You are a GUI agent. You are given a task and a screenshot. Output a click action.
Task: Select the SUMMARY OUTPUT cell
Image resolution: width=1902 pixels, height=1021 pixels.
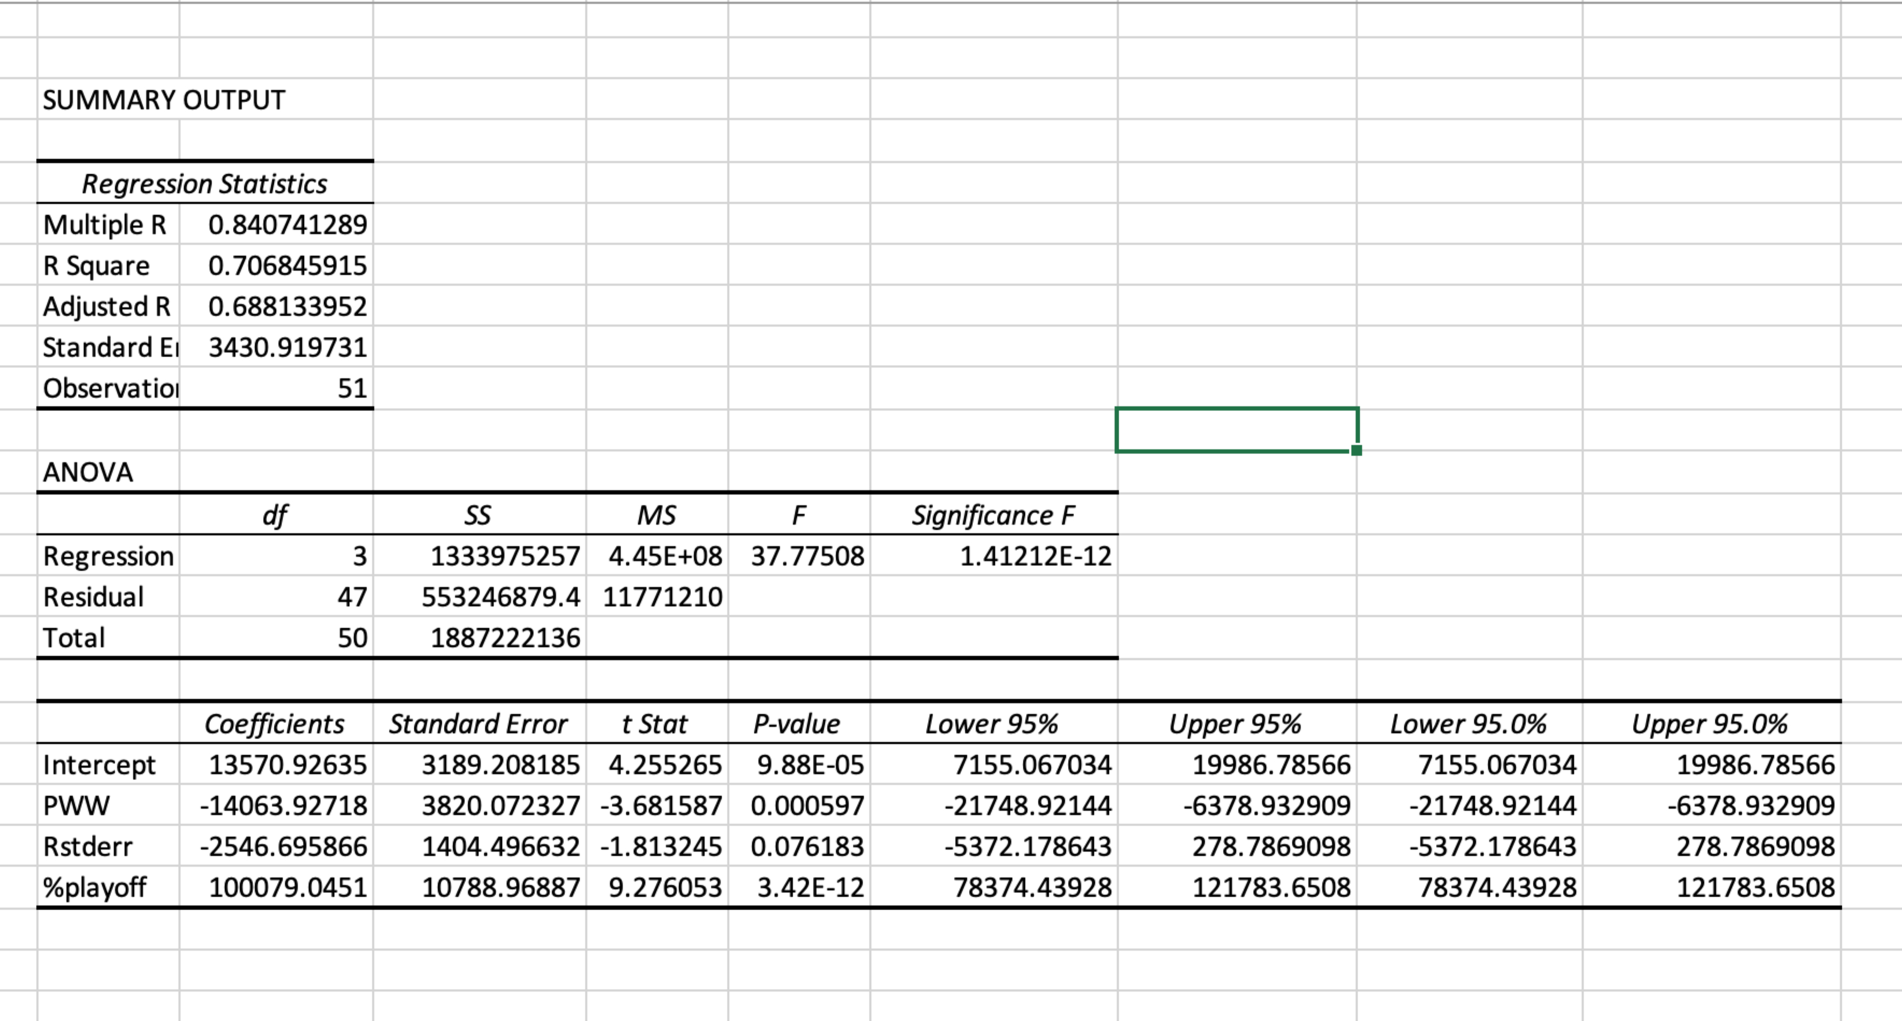click(164, 99)
